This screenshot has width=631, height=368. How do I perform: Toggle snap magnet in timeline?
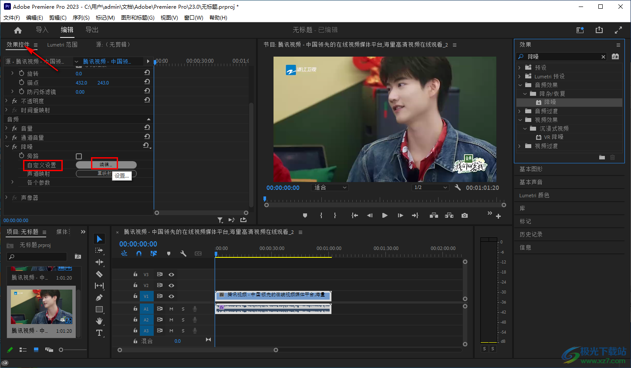(x=139, y=253)
